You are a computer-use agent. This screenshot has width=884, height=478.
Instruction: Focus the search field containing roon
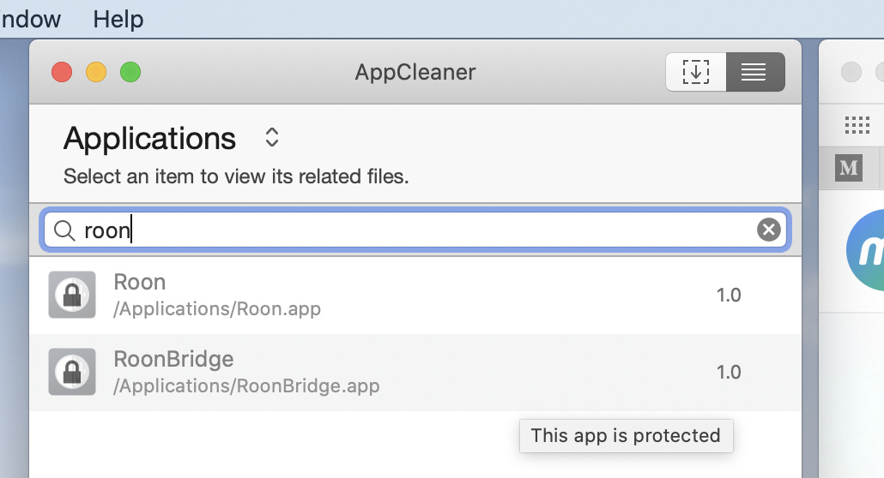tap(415, 230)
